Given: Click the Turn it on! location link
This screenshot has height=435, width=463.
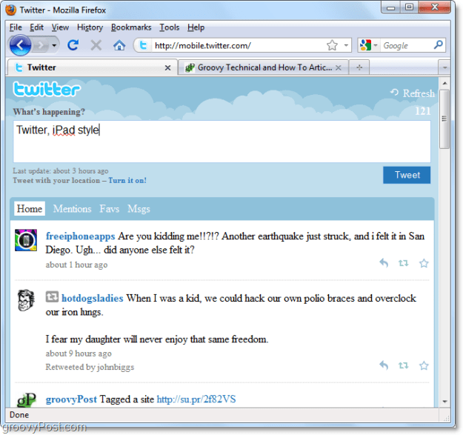Looking at the screenshot, I should pyautogui.click(x=127, y=180).
